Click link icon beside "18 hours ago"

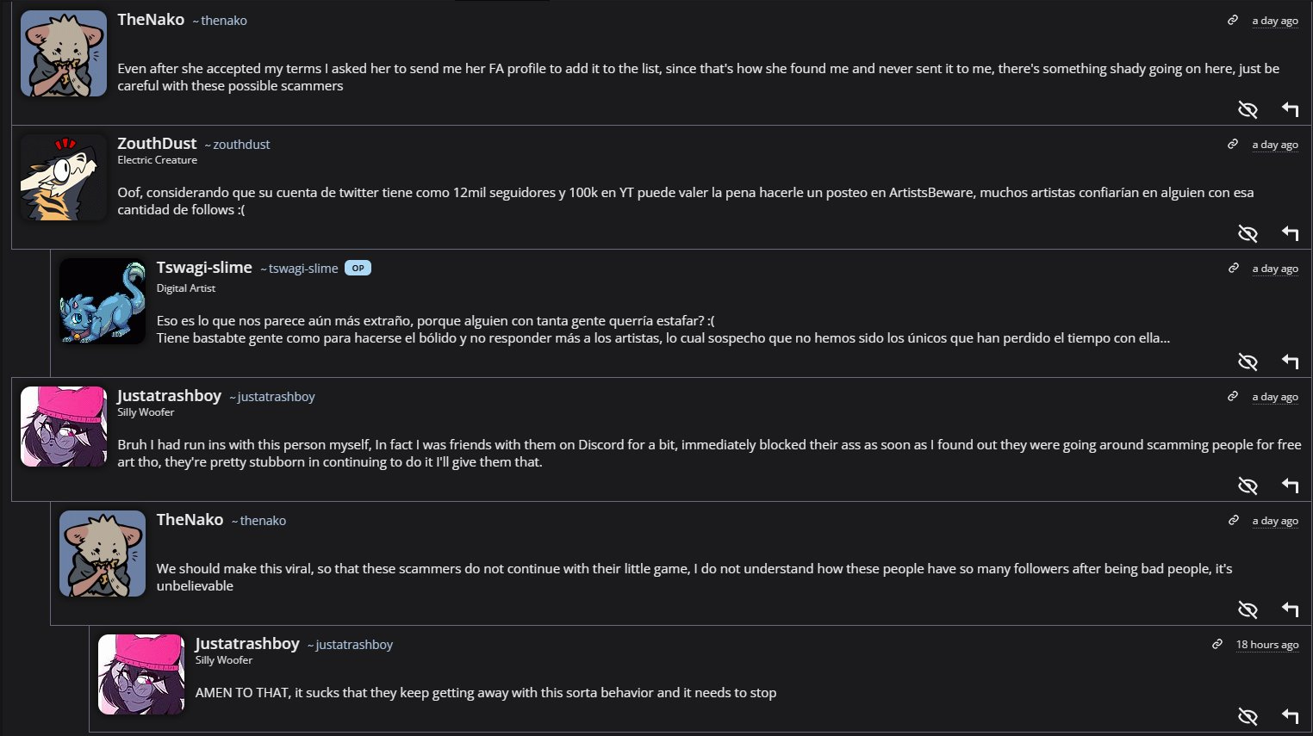tap(1217, 645)
